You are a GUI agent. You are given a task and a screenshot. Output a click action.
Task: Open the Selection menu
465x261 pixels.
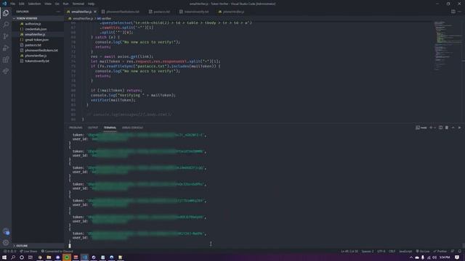34,4
